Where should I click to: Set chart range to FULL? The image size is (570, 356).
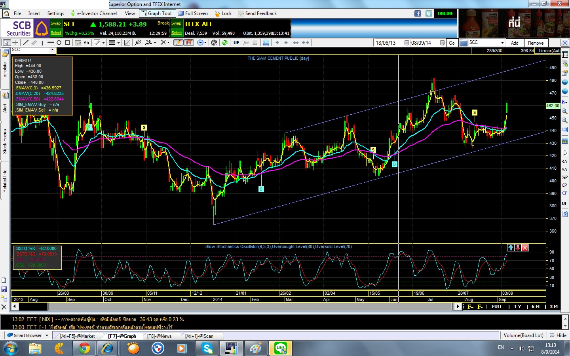coord(497,307)
